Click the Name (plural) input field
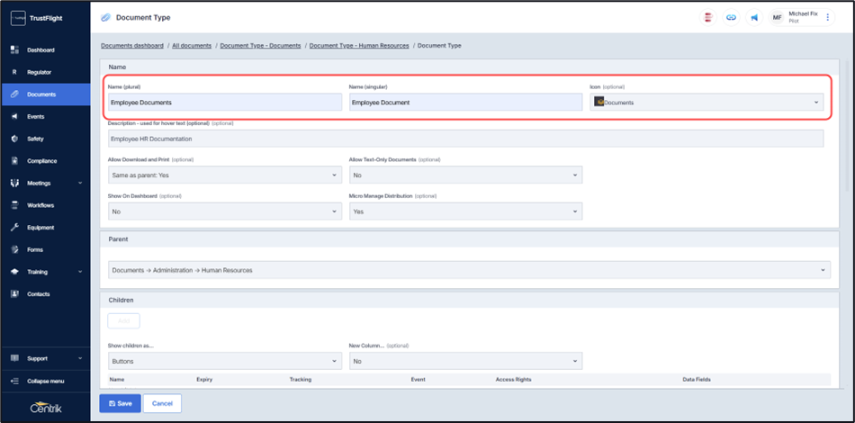Screen dimensions: 855x423 [x=224, y=103]
